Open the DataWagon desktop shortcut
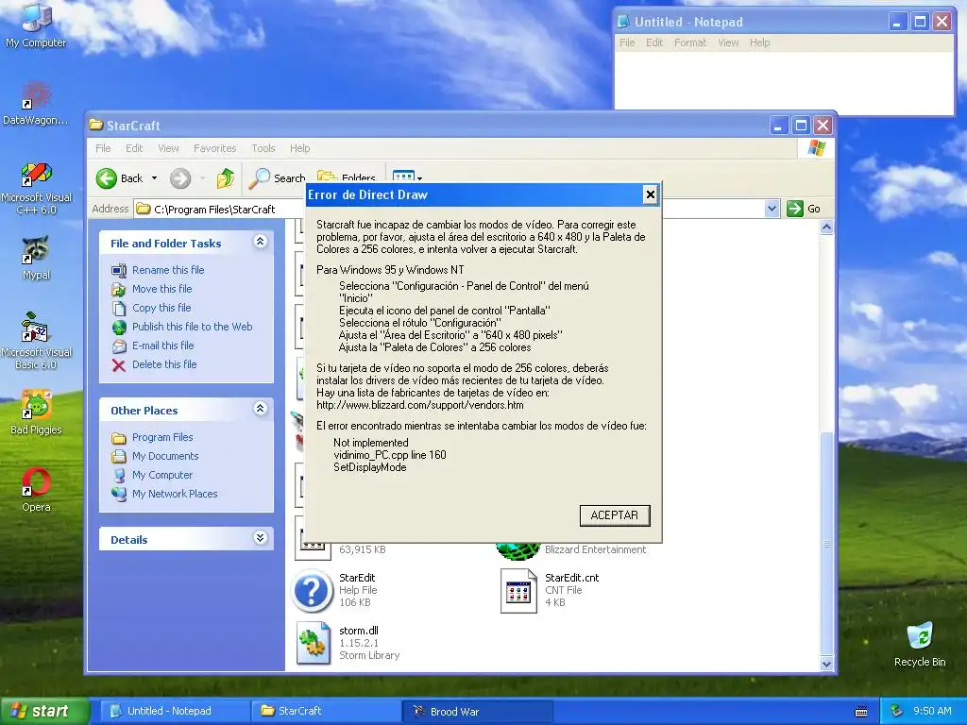The image size is (967, 725). coord(36,102)
